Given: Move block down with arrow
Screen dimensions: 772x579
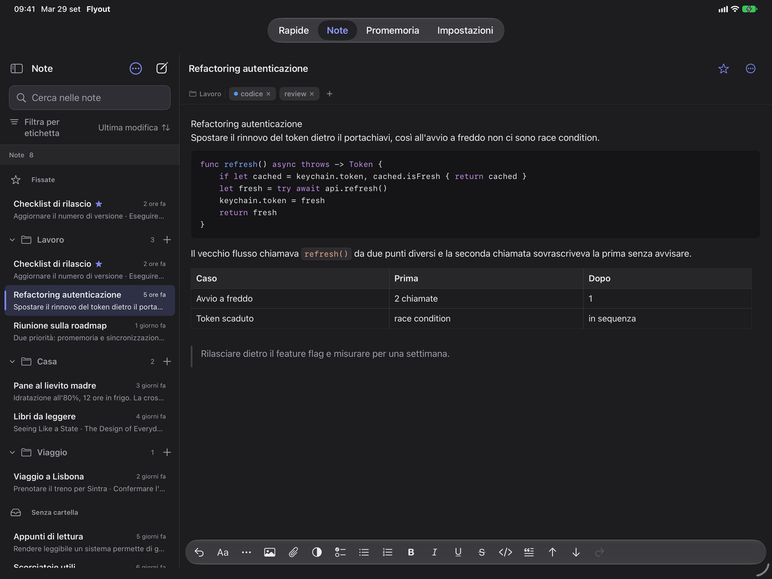Looking at the screenshot, I should [x=576, y=552].
